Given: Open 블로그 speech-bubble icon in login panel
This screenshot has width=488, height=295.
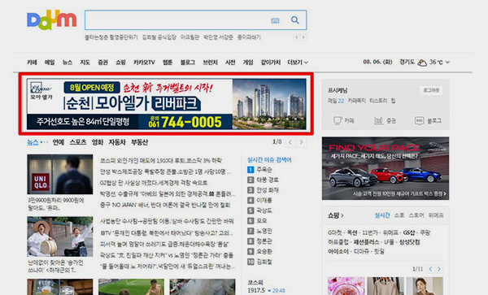Looking at the screenshot, I should coord(419,120).
